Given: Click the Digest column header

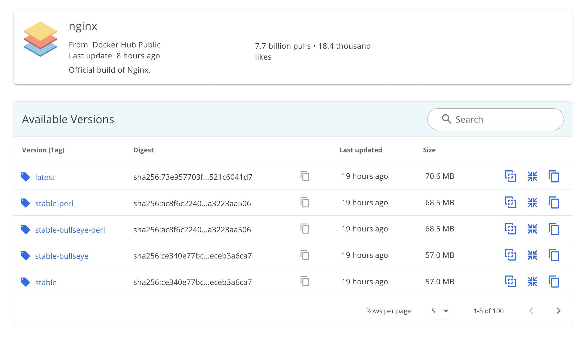Looking at the screenshot, I should pyautogui.click(x=143, y=150).
